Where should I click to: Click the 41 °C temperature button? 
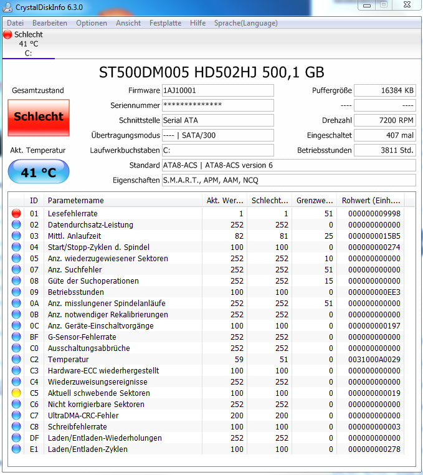39,172
